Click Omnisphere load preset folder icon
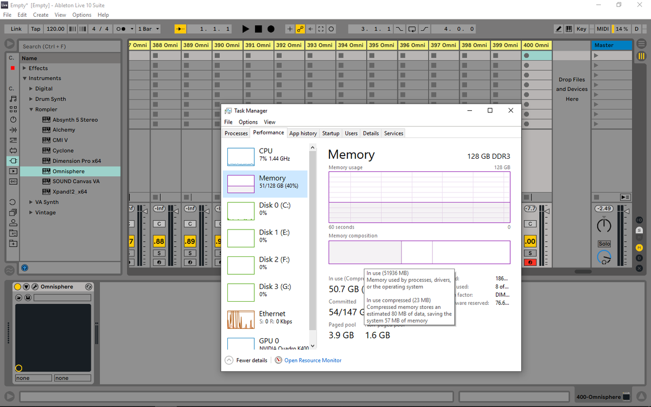This screenshot has height=407, width=651. 19,298
